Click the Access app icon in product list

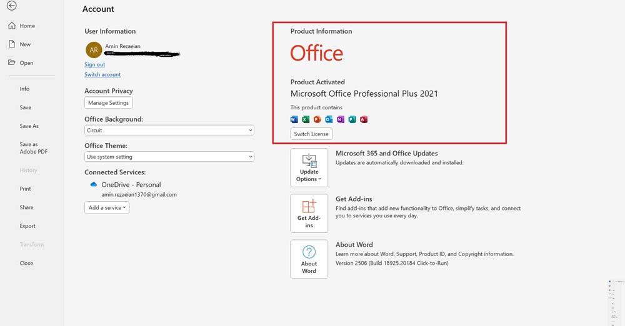(364, 119)
